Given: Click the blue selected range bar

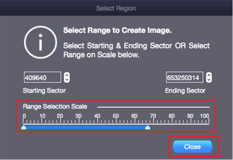Looking at the screenshot, I should [86, 127].
